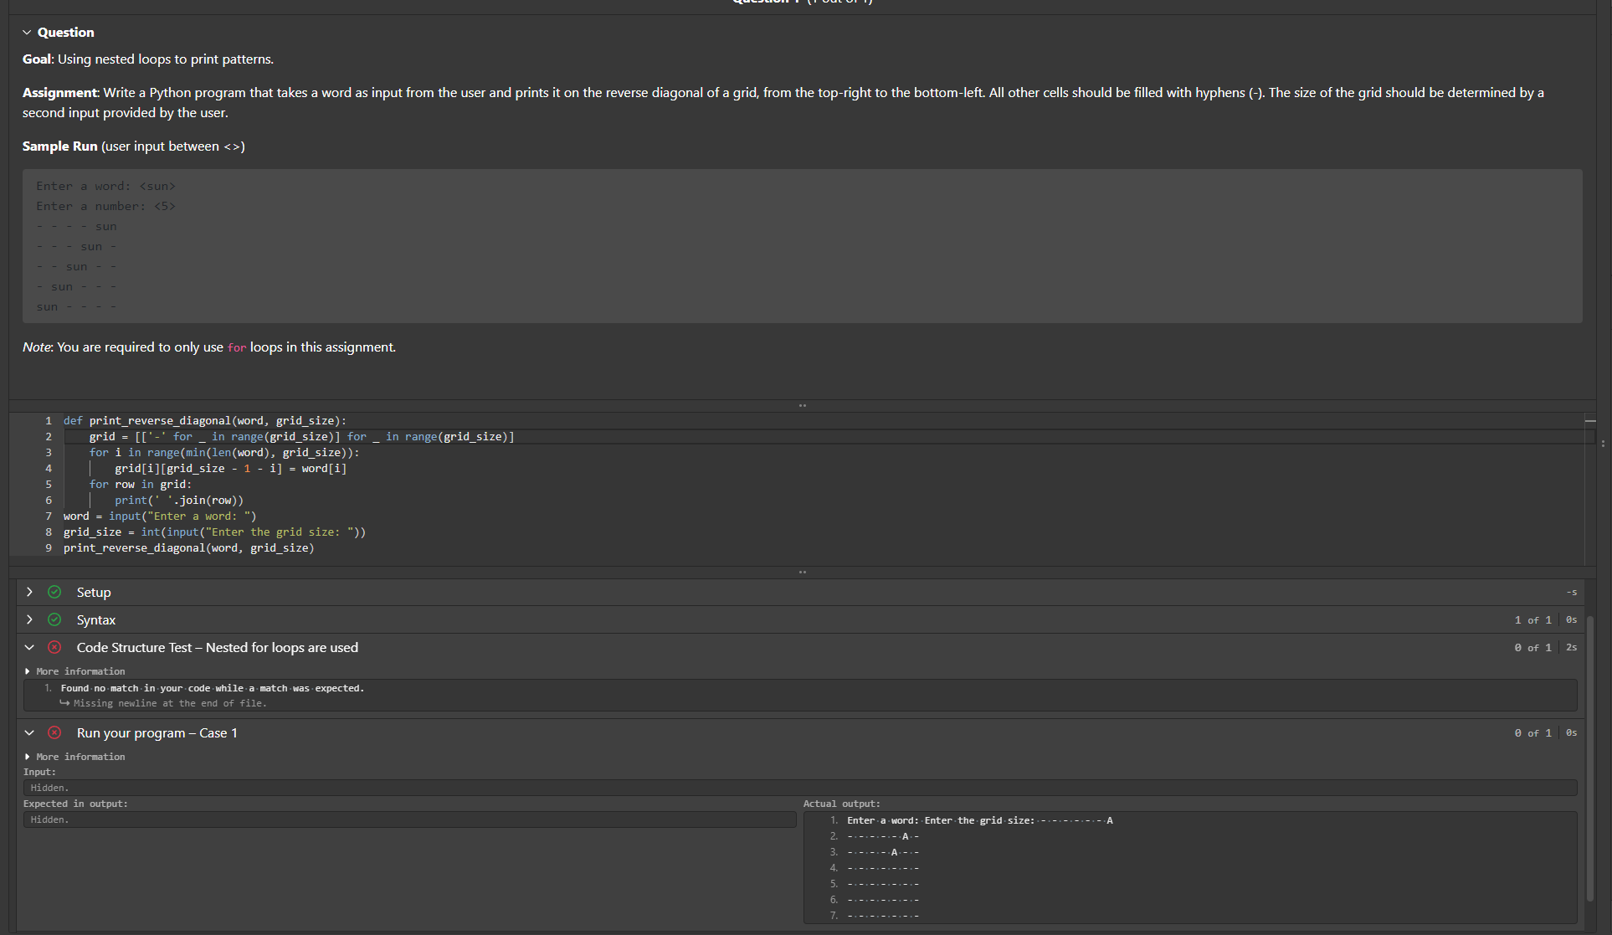Click the collapse dash icon in the code editor corner

pos(1590,421)
